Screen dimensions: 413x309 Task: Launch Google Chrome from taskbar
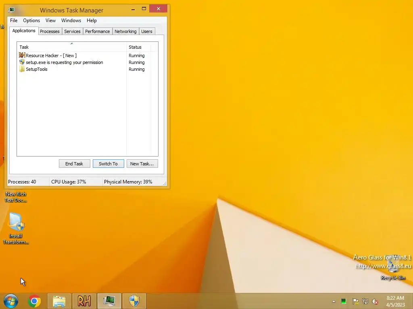point(34,301)
